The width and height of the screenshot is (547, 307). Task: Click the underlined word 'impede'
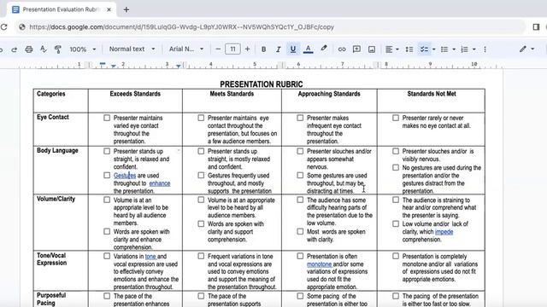tap(444, 232)
